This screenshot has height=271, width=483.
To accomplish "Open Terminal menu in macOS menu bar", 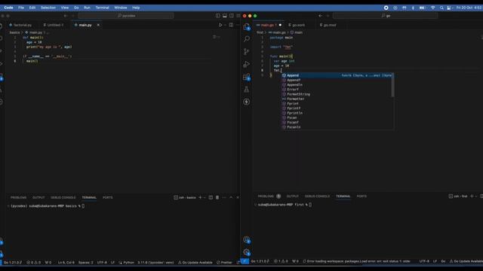I will click(103, 8).
